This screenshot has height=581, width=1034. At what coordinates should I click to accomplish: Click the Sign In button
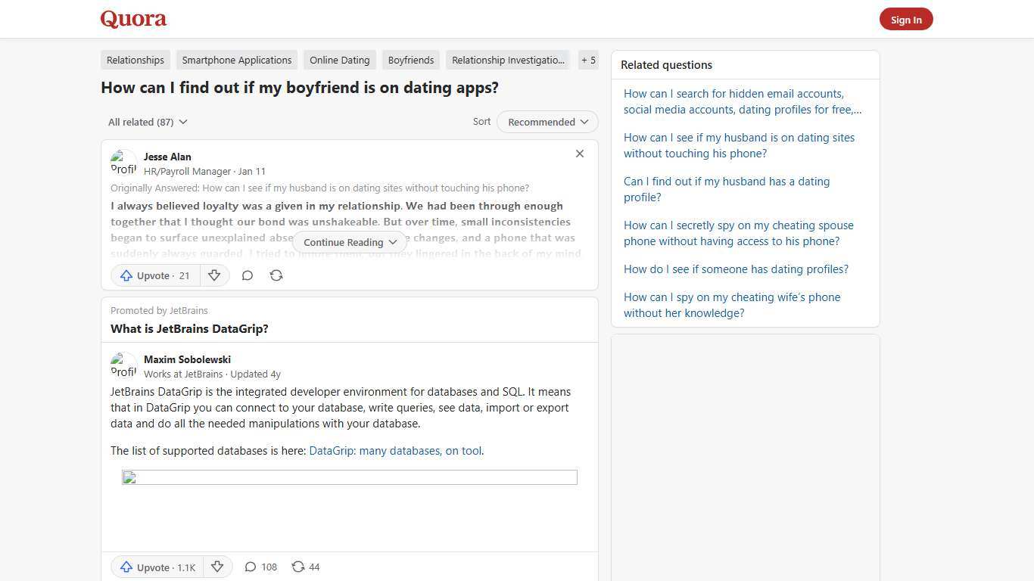(906, 19)
